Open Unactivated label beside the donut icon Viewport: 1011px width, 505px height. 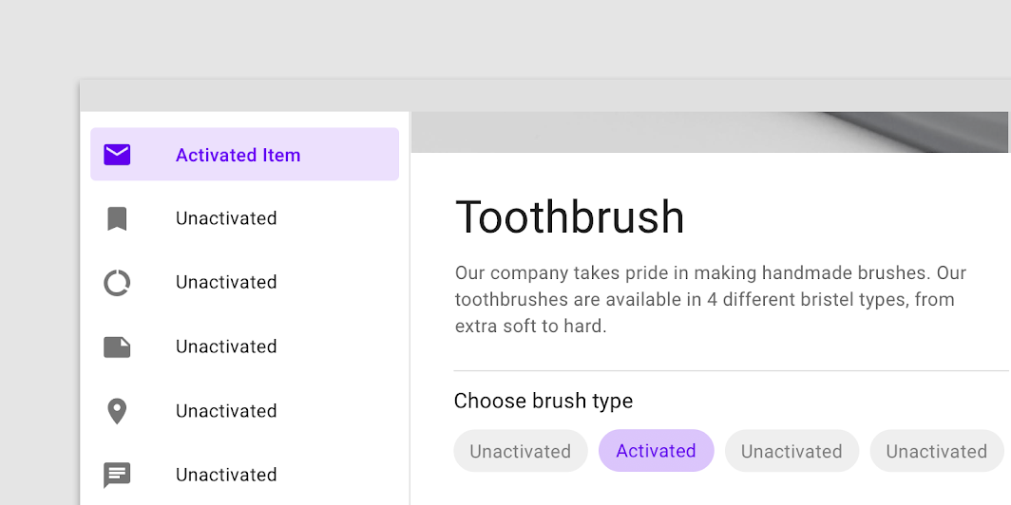tap(226, 282)
